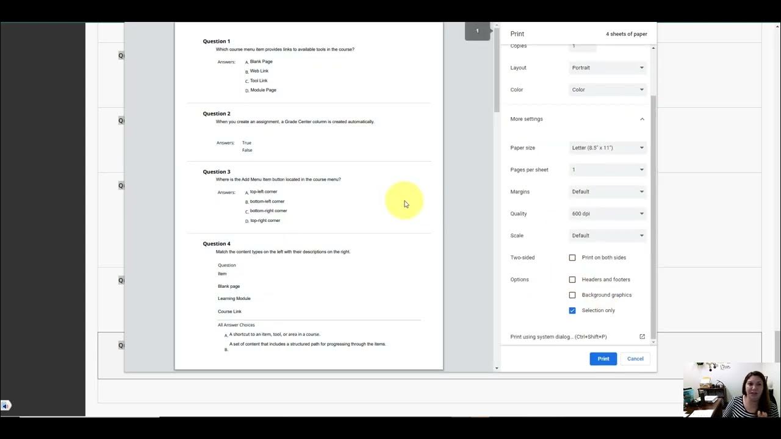This screenshot has width=781, height=439.
Task: Click the print settings panel scrollbar
Action: 653,216
